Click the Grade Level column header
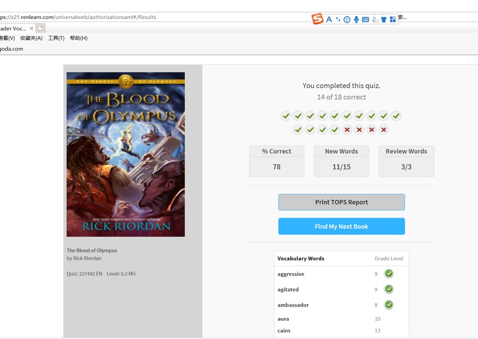478x339 pixels. coord(389,258)
